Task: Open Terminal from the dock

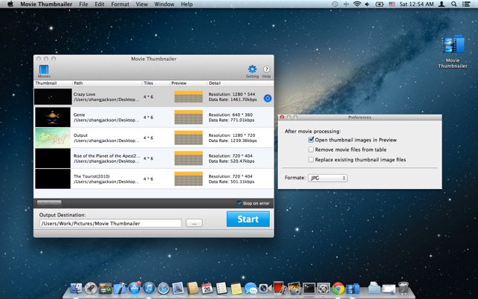Action: tap(309, 289)
